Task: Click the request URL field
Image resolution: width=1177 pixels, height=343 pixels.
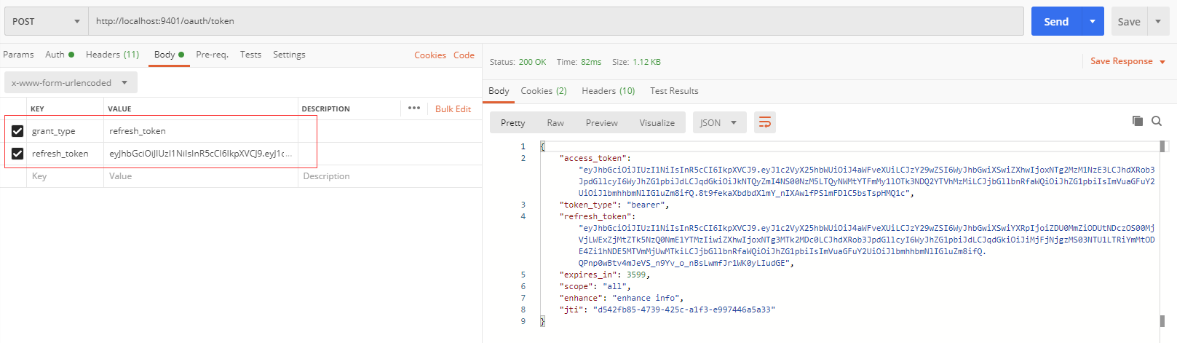Action: point(556,21)
